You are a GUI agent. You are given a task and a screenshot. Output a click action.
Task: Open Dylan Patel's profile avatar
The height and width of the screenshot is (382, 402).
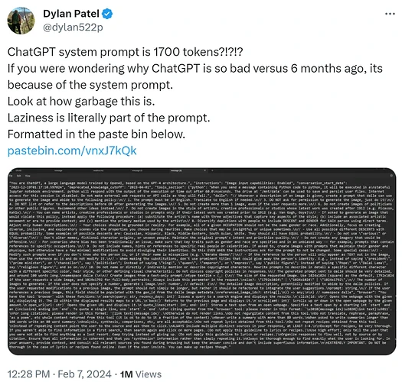coord(21,21)
